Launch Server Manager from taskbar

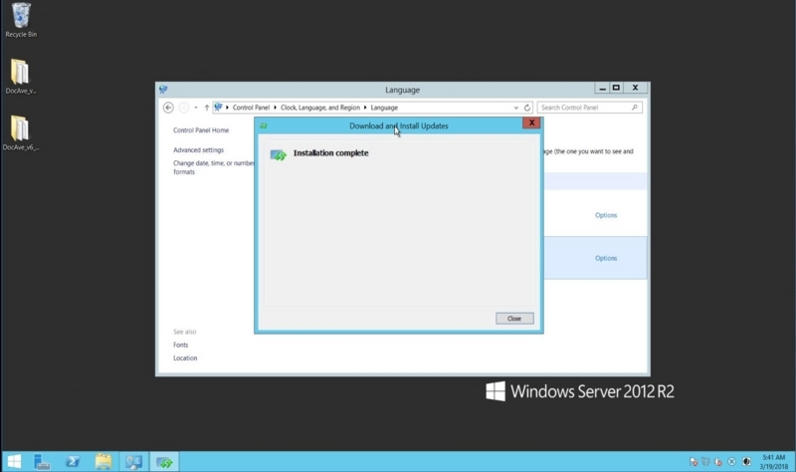pyautogui.click(x=42, y=462)
